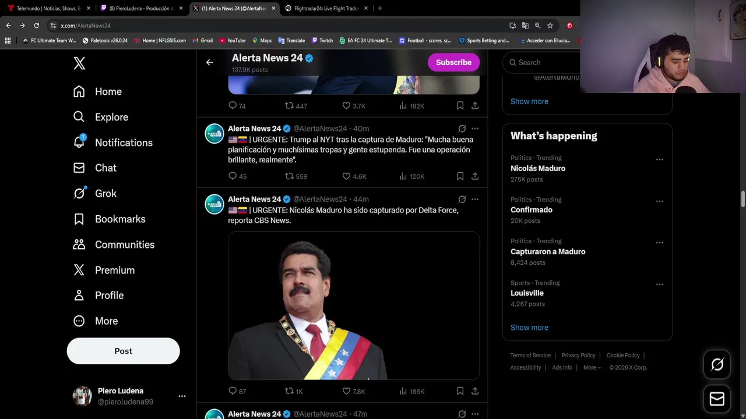Open Privacy Policy link
Screen dimensions: 746x419
coord(578,356)
